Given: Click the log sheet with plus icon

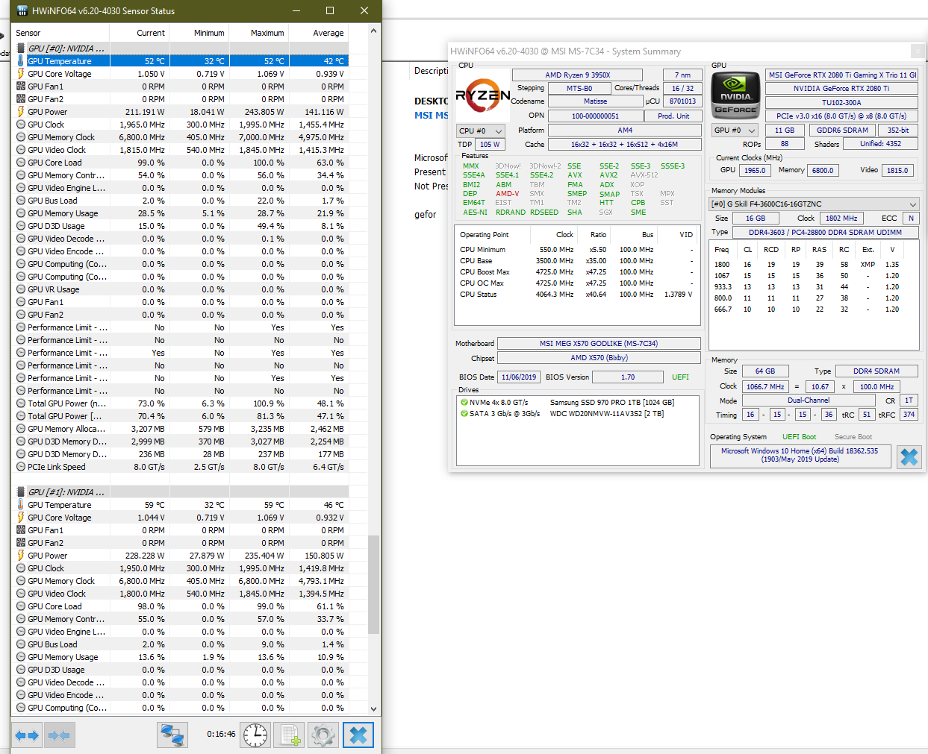Looking at the screenshot, I should (290, 735).
